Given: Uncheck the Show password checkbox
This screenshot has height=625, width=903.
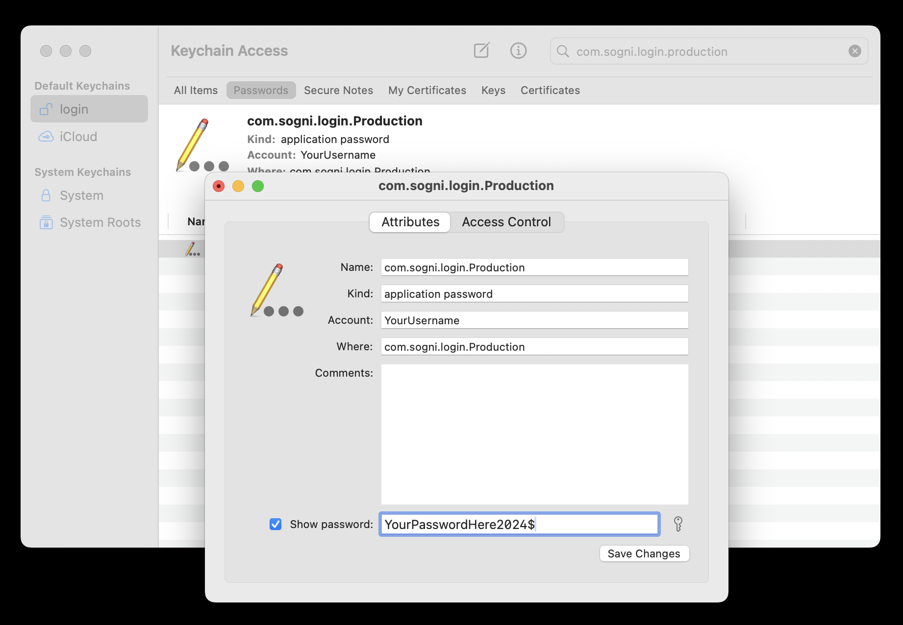Looking at the screenshot, I should pyautogui.click(x=276, y=524).
